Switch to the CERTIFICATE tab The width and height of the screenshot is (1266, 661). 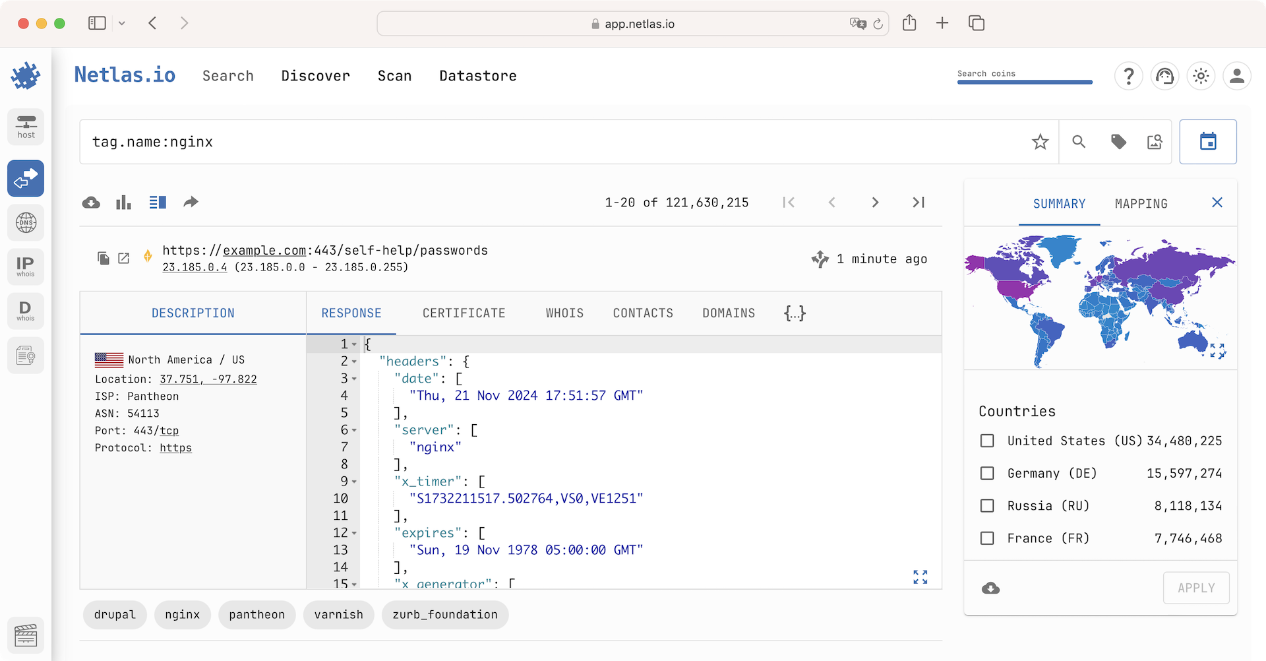464,313
